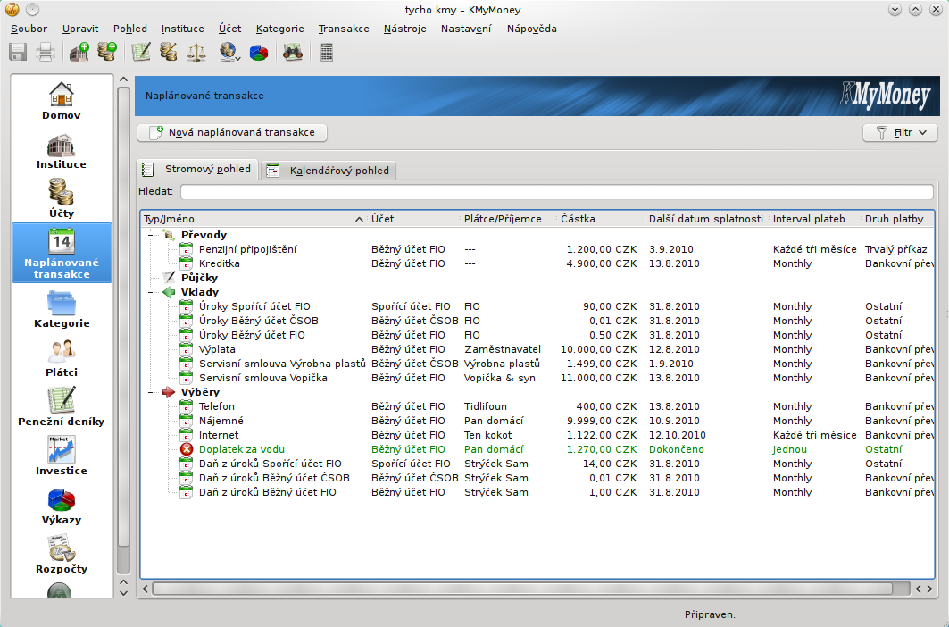The image size is (949, 627).
Task: Open the Soubor menu
Action: tap(29, 29)
